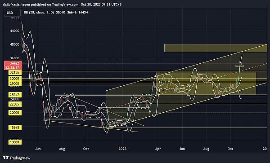This screenshot has width=270, height=163.
Task: Click the BB value 24434
Action: 83,13
